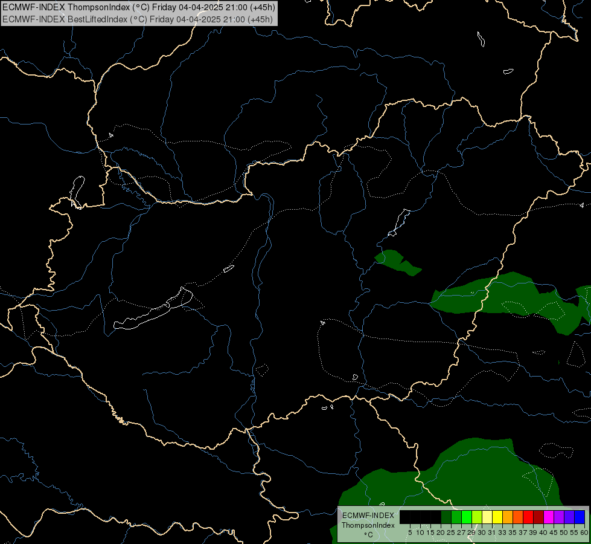Click the legend scale value '39'
The image size is (591, 544).
pos(533,533)
